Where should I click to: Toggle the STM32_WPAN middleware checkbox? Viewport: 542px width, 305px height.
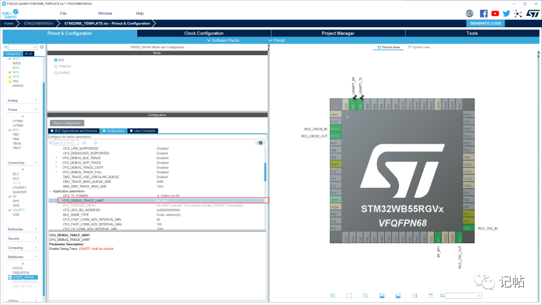[10, 277]
